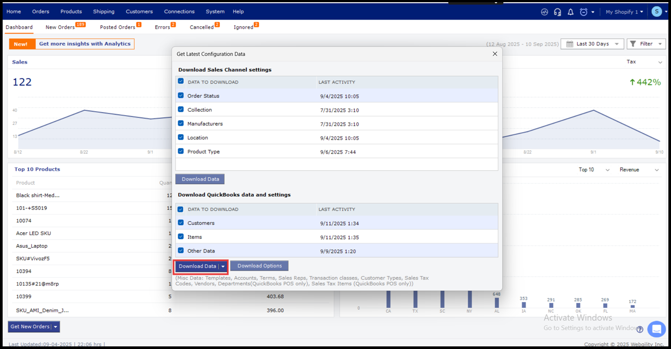671x349 pixels.
Task: Open the Connections menu
Action: point(179,12)
